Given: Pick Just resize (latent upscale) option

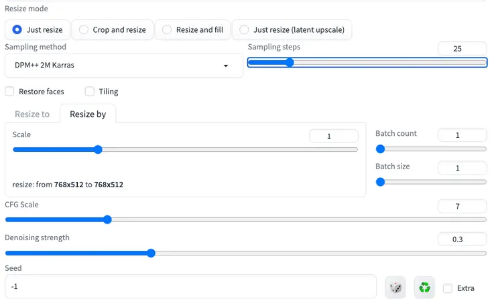Looking at the screenshot, I should (x=244, y=29).
